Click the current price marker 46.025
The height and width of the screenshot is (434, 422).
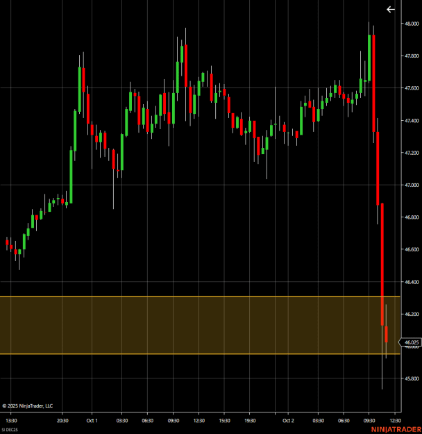pos(410,342)
